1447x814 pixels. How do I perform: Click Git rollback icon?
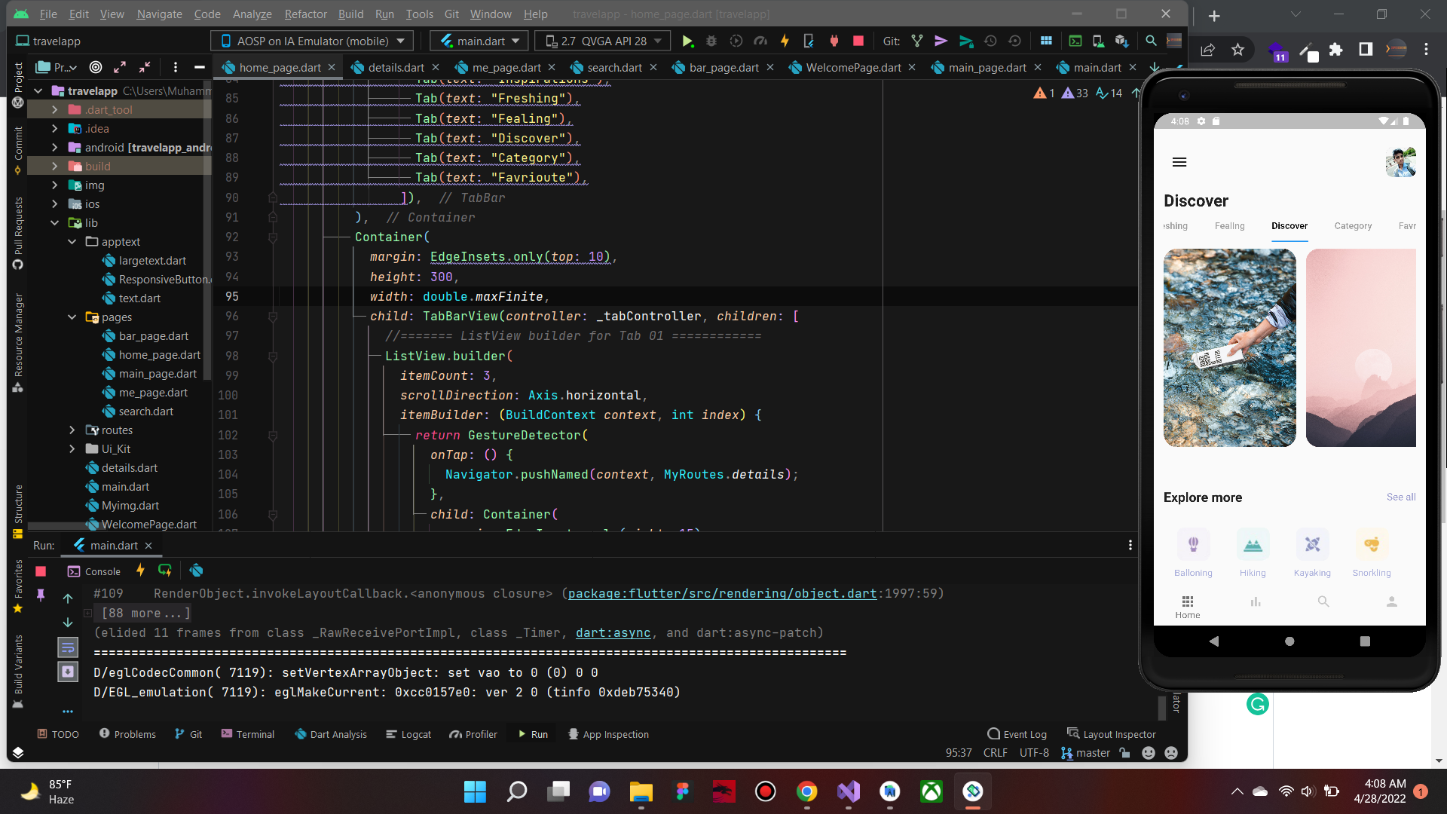pos(1014,41)
